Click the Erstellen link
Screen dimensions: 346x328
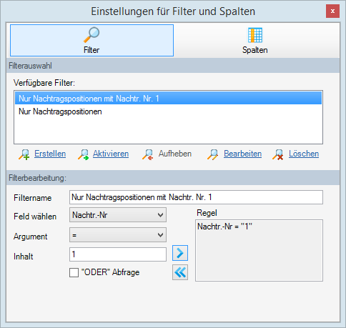pos(50,154)
